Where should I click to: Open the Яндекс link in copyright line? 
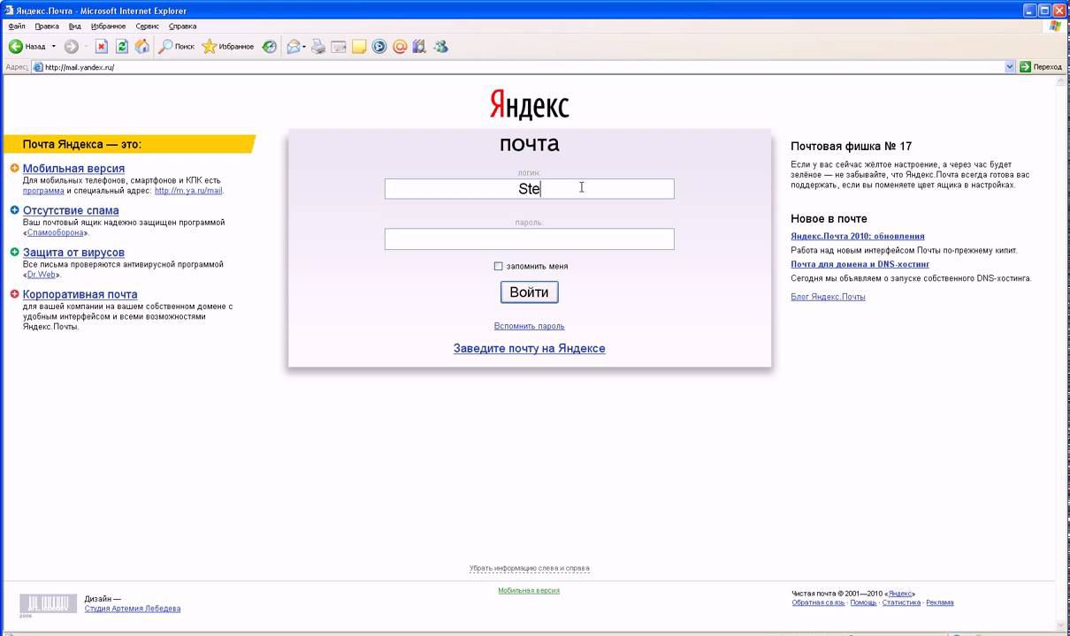click(x=900, y=594)
